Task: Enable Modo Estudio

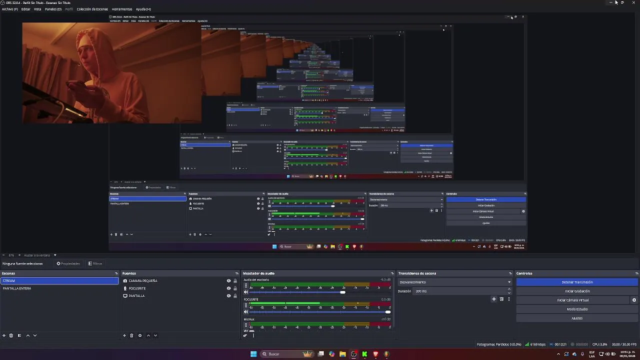Action: point(577,309)
